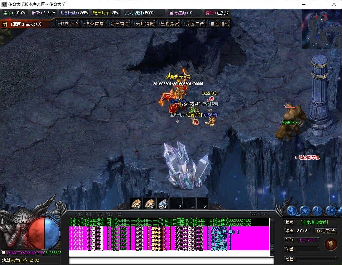
Task: Click the large crystal cluster on the ground
Action: click(186, 166)
